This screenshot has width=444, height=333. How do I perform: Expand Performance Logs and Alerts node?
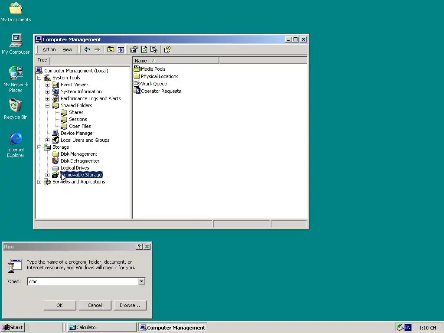(x=48, y=98)
